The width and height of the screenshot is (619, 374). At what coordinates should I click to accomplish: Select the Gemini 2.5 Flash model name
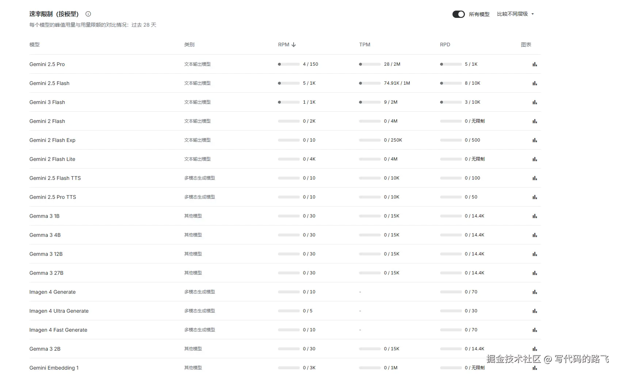point(49,83)
